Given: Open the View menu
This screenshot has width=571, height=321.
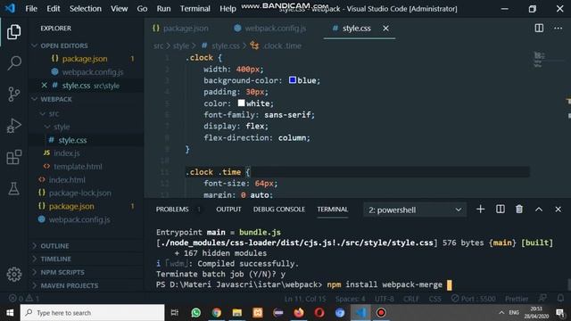Looking at the screenshot, I should (119, 8).
